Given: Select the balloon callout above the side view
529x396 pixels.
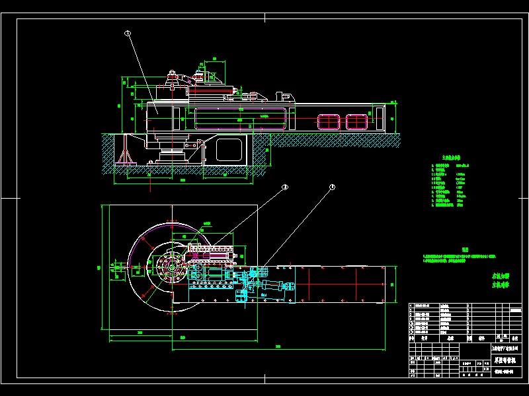Looking at the screenshot, I should [x=128, y=33].
